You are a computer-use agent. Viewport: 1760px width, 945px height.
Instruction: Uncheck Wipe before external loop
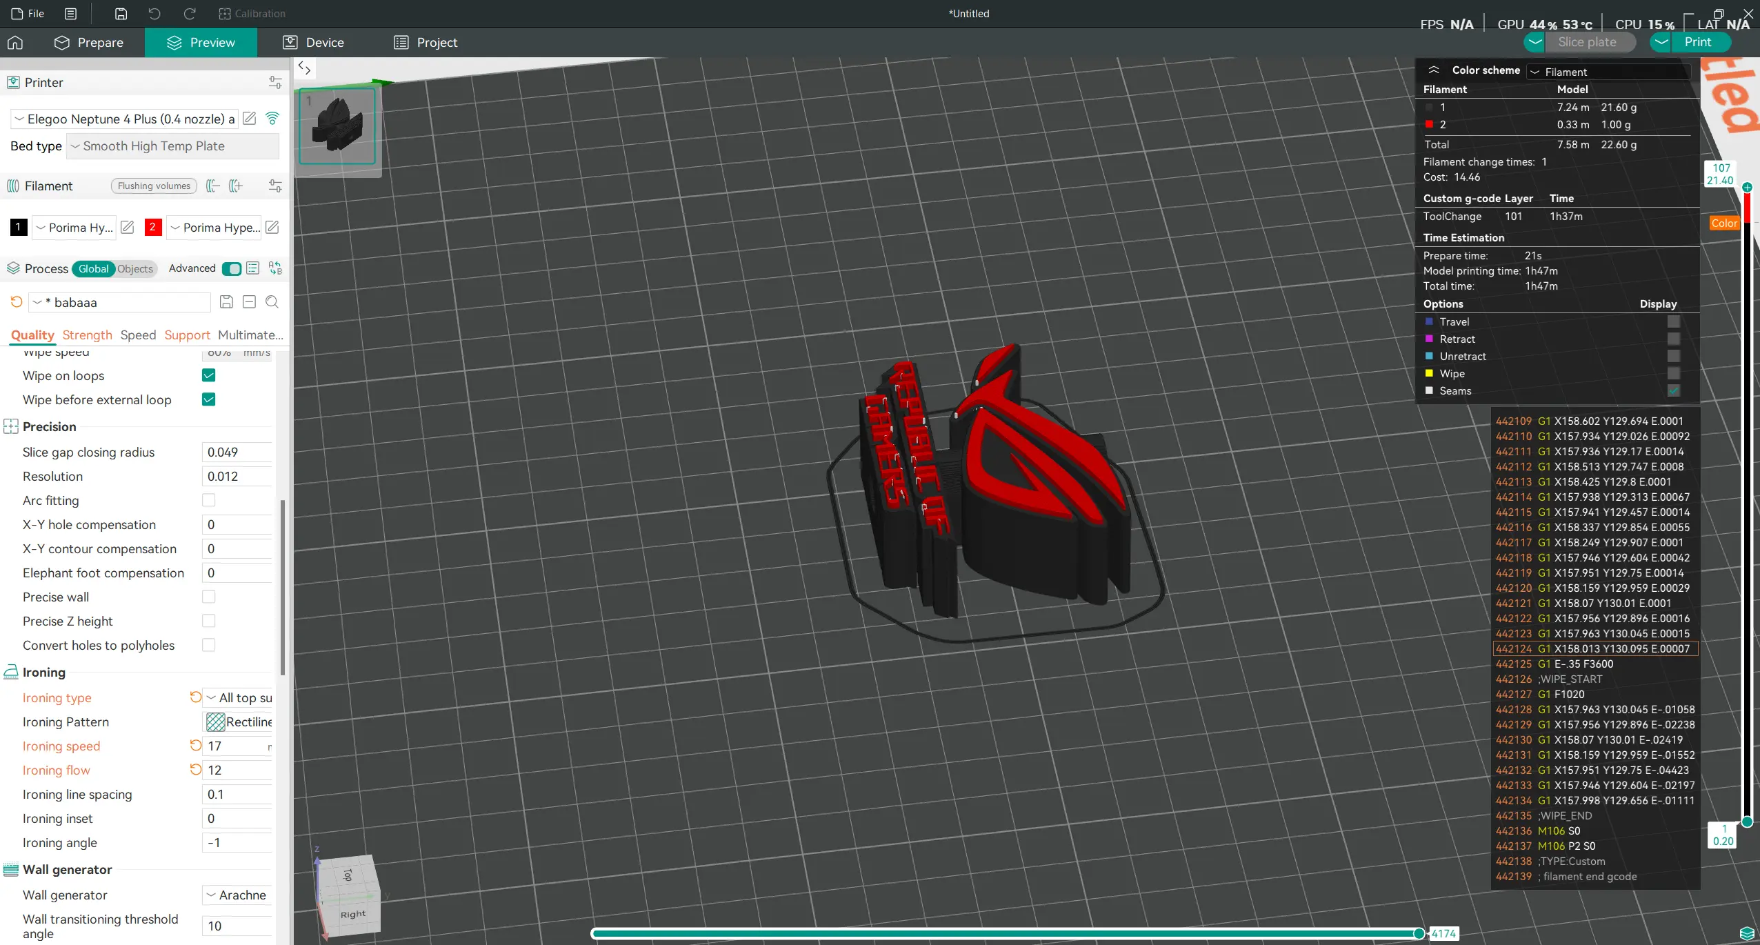point(209,399)
